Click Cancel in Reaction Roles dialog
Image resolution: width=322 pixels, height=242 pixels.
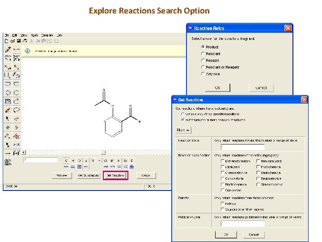click(x=261, y=88)
